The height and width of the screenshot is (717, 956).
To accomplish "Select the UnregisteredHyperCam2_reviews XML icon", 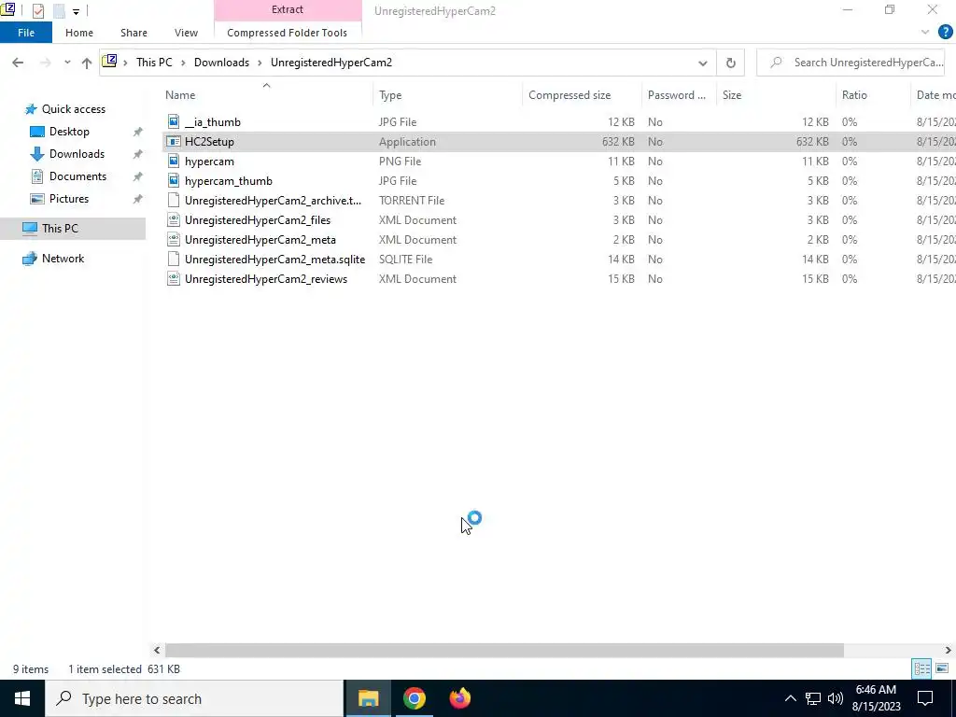I will 174,278.
